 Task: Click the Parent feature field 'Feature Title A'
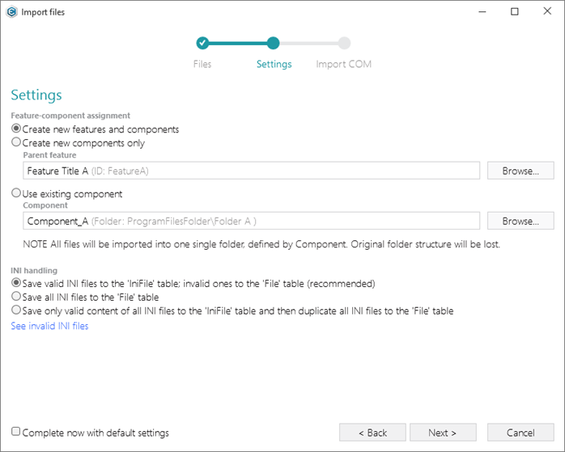click(251, 171)
